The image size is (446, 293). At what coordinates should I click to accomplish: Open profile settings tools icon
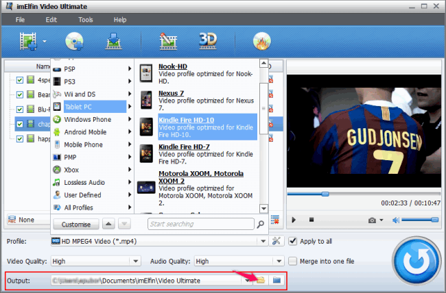click(x=277, y=241)
